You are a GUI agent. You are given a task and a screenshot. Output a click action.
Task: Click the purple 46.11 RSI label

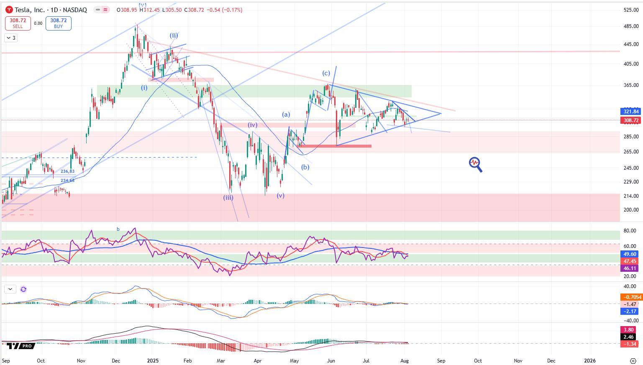click(x=630, y=268)
